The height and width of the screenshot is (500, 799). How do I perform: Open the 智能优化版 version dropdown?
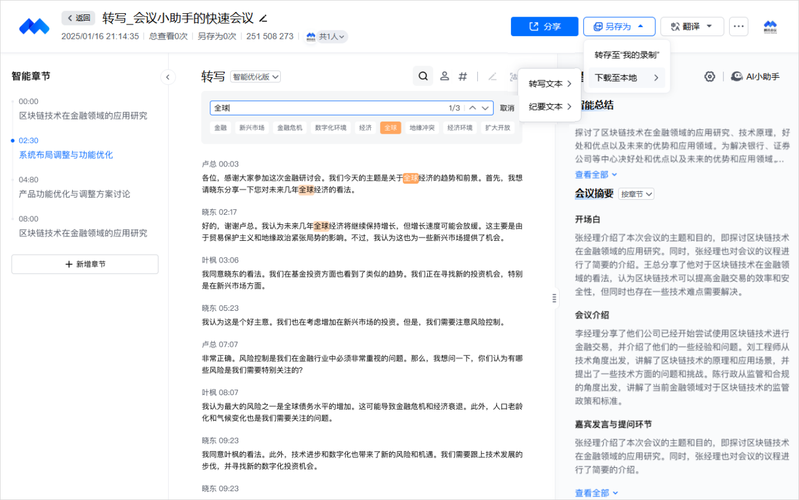(255, 77)
